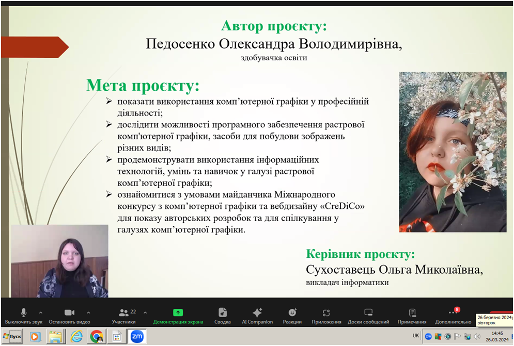
Task: Switch to Zoom app on taskbar
Action: point(137,337)
